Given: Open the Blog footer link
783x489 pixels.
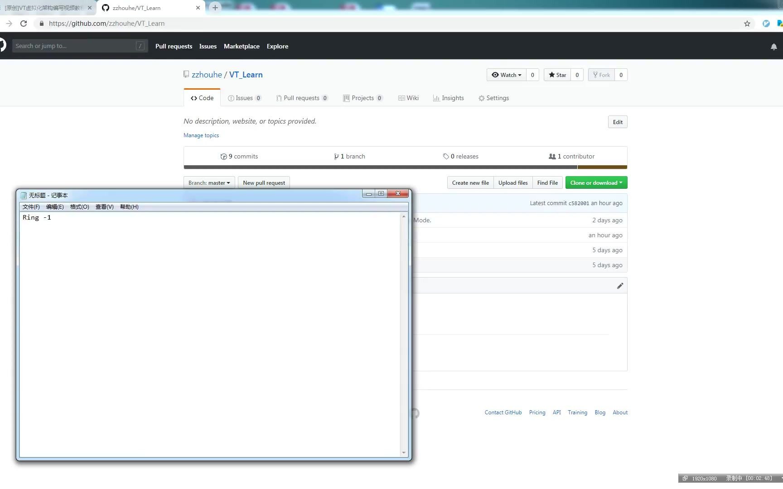Looking at the screenshot, I should 600,412.
